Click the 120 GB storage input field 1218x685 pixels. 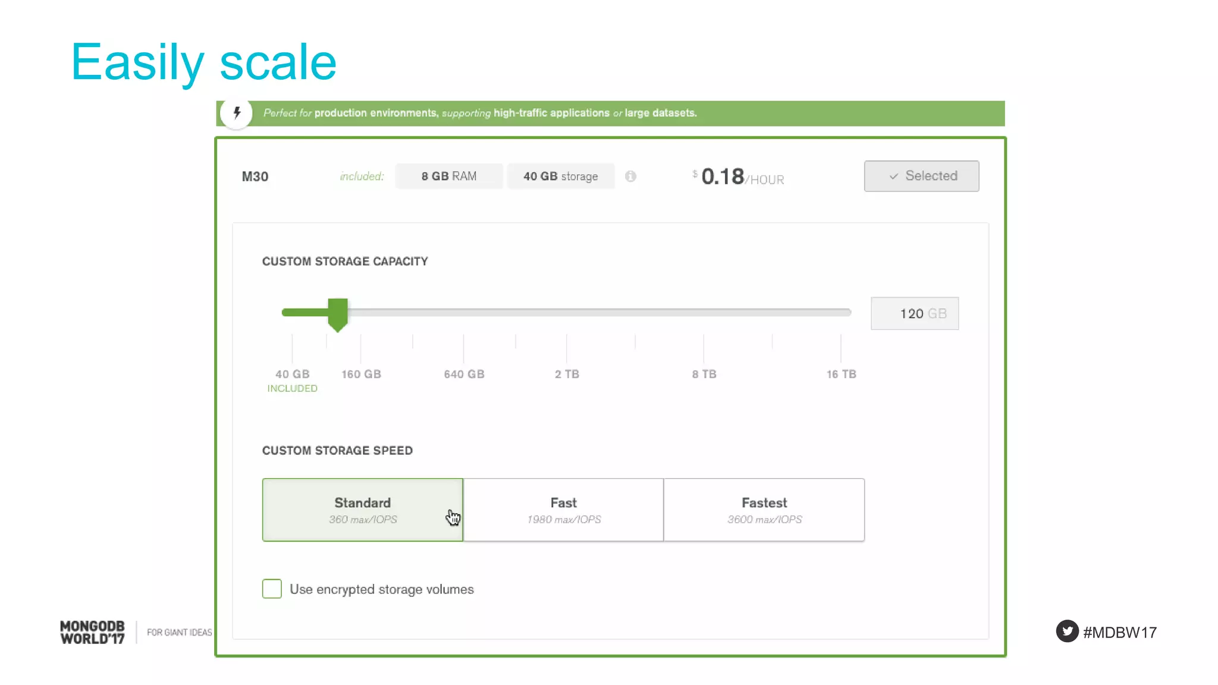click(914, 313)
